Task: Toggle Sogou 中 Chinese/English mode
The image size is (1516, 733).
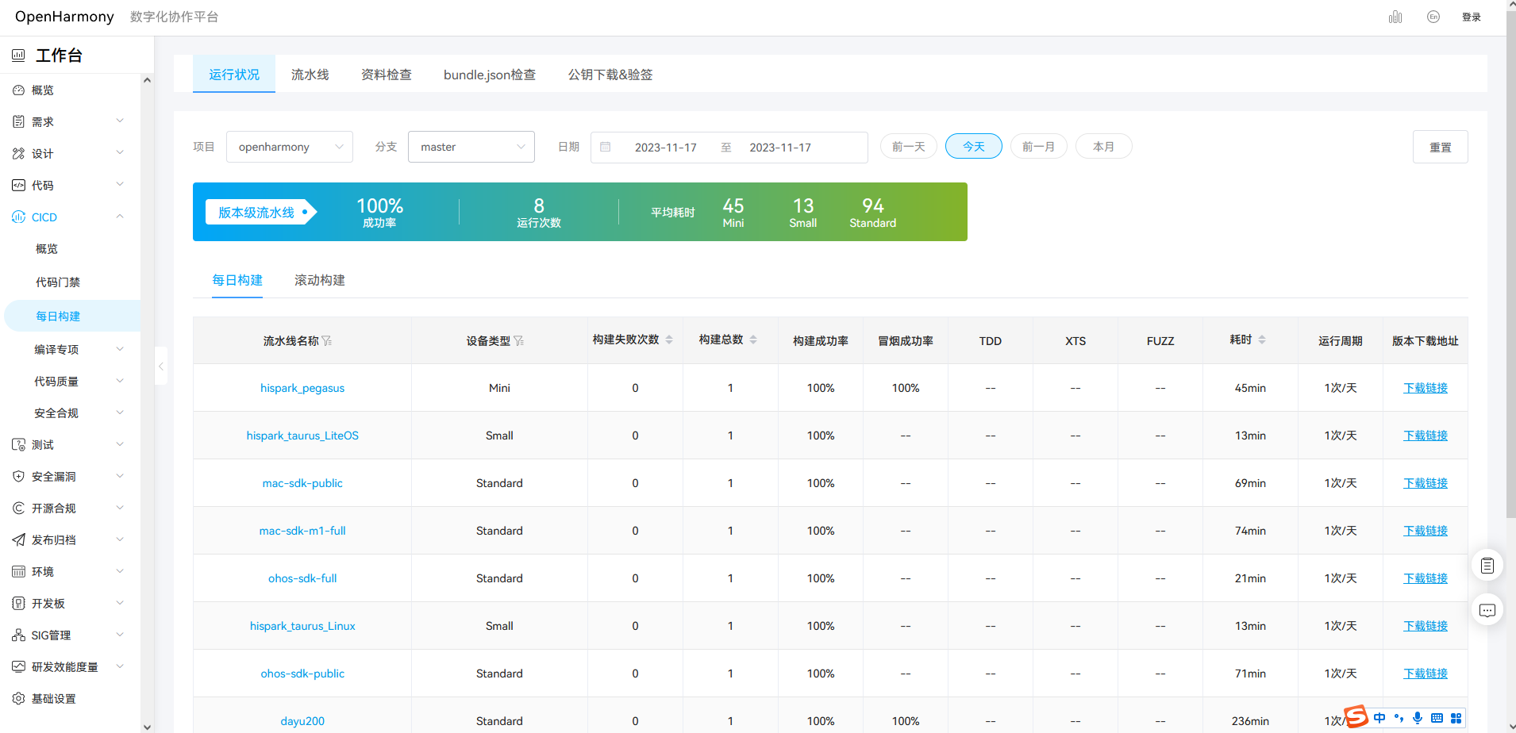Action: coord(1379,718)
